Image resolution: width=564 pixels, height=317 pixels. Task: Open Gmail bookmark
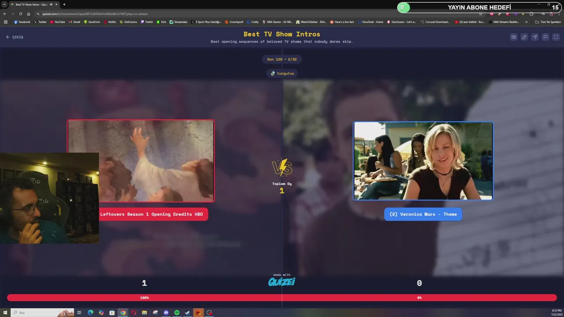pos(74,22)
